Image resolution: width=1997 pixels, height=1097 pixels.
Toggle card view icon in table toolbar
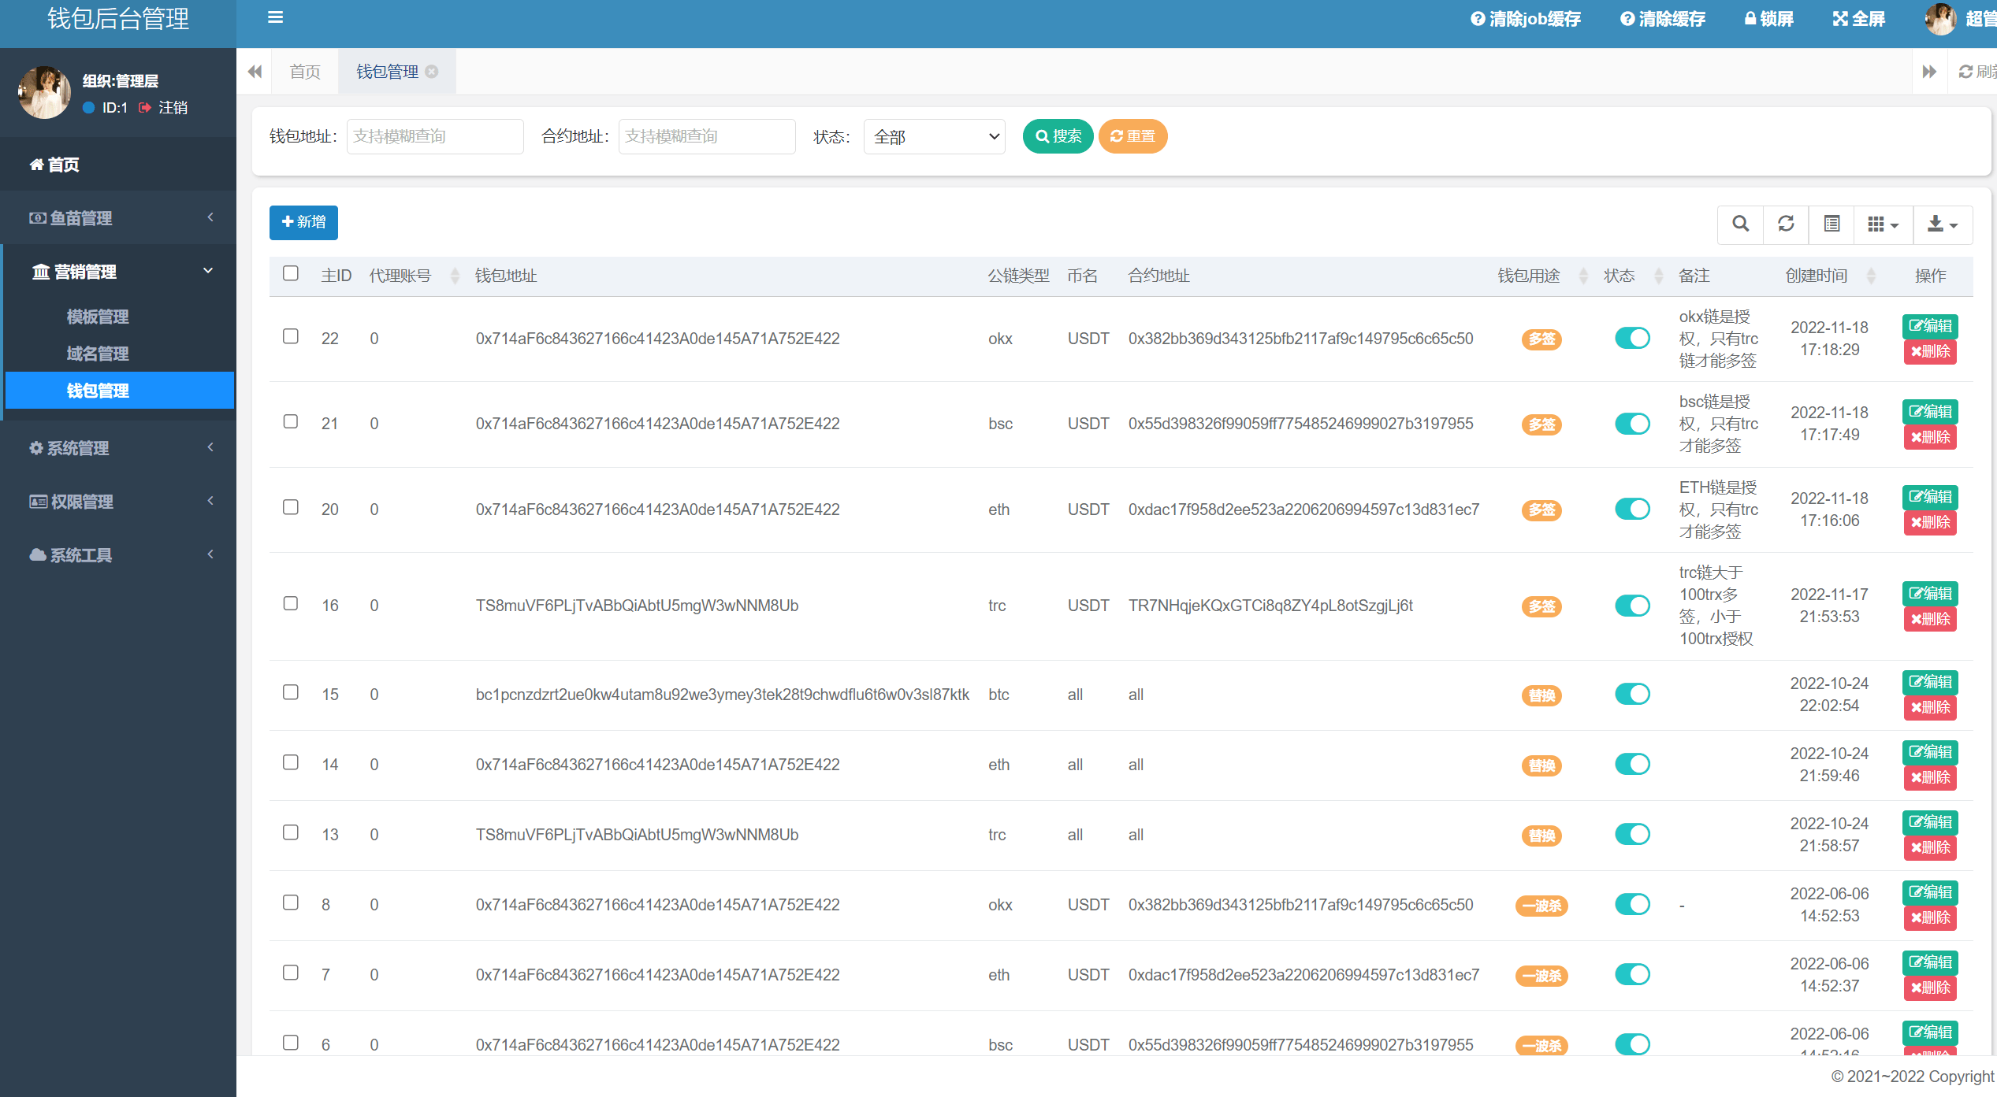(1832, 224)
